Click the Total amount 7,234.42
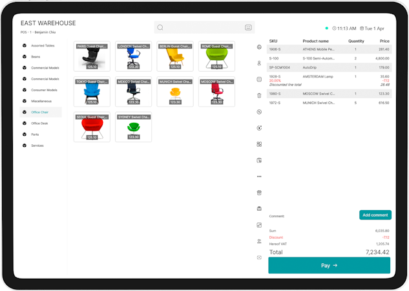Image resolution: width=409 pixels, height=291 pixels. click(377, 252)
